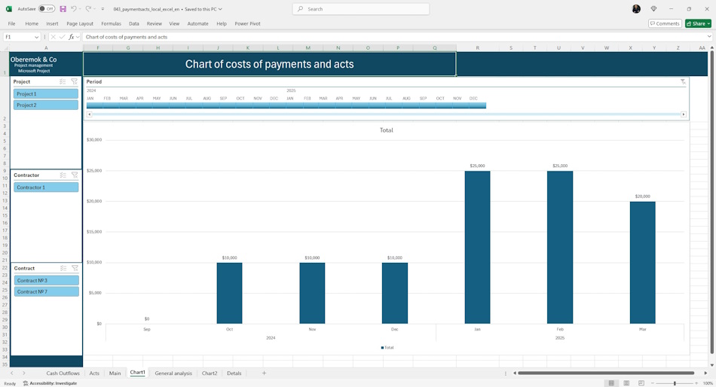Click the Search box in title bar
The height and width of the screenshot is (387, 716).
(361, 9)
